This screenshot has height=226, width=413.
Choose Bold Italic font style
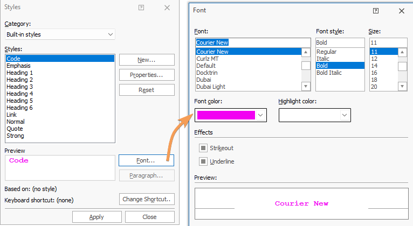[x=328, y=73]
